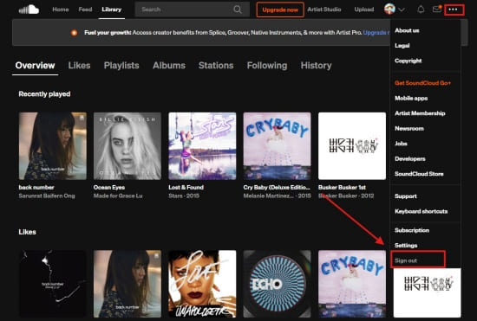Open Busker Busker 1st white album cover
This screenshot has height=321, width=477.
point(352,146)
